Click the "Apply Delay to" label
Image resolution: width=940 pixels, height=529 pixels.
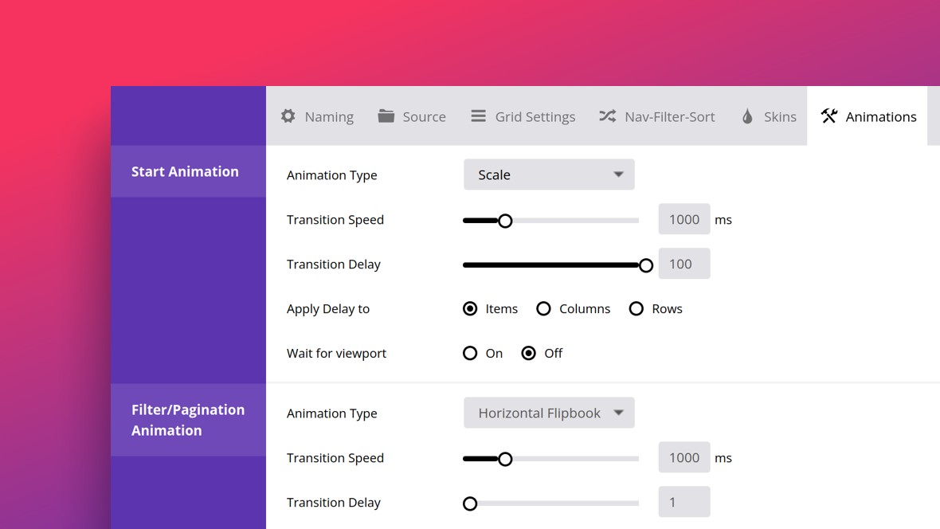(x=328, y=309)
